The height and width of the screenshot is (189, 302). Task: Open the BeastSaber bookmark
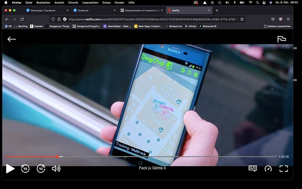click(x=117, y=26)
